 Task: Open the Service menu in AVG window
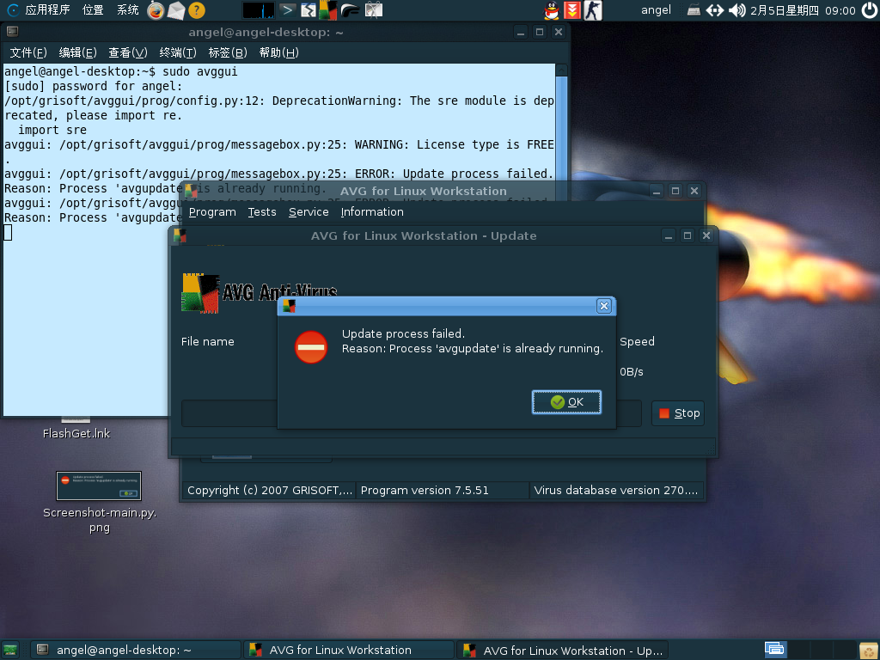309,211
